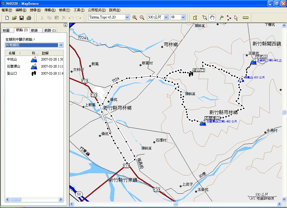This screenshot has width=287, height=208.
Task: Select the Waypoint flag tool
Action: (221, 18)
